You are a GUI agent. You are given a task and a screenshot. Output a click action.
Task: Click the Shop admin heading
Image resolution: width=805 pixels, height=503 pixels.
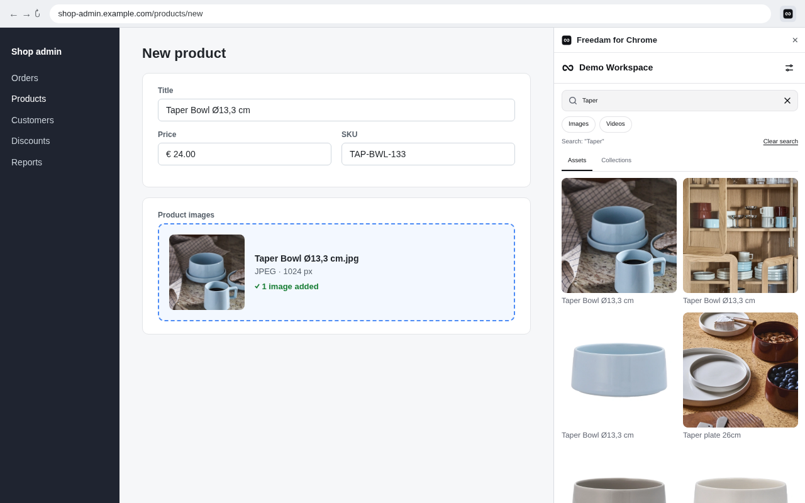pyautogui.click(x=36, y=52)
